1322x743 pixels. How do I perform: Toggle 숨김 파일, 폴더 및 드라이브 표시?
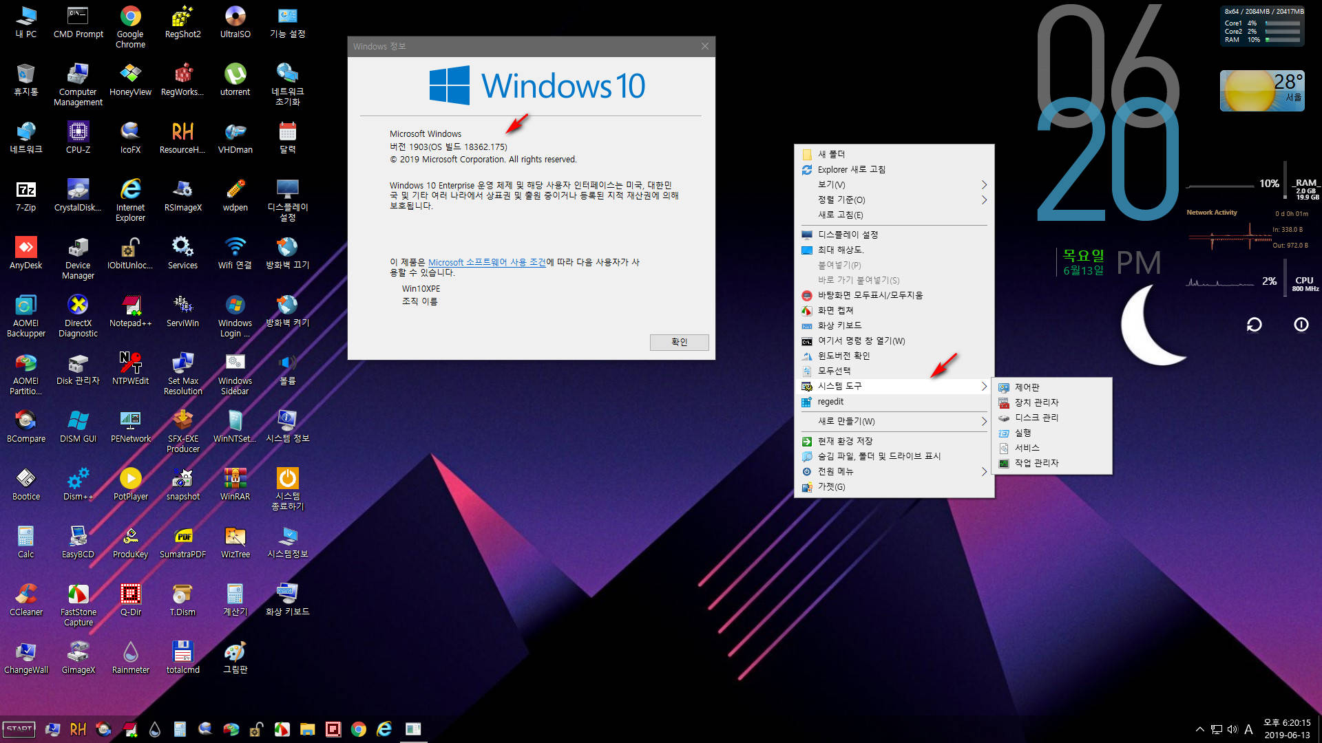[894, 456]
